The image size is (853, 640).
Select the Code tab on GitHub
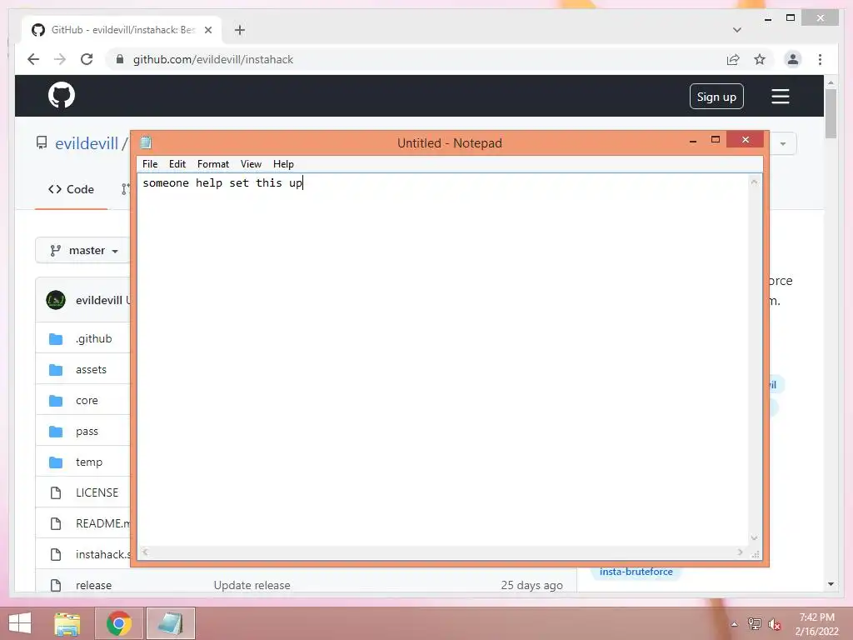pyautogui.click(x=72, y=189)
